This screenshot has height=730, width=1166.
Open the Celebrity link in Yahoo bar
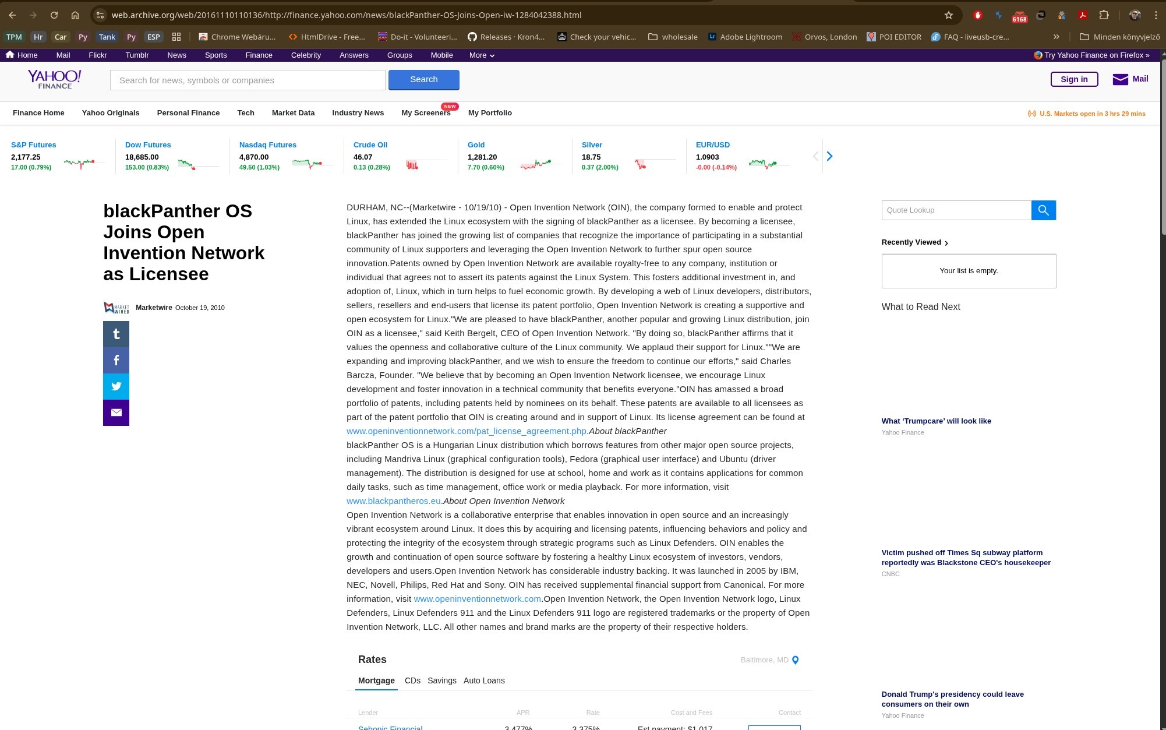pos(306,55)
